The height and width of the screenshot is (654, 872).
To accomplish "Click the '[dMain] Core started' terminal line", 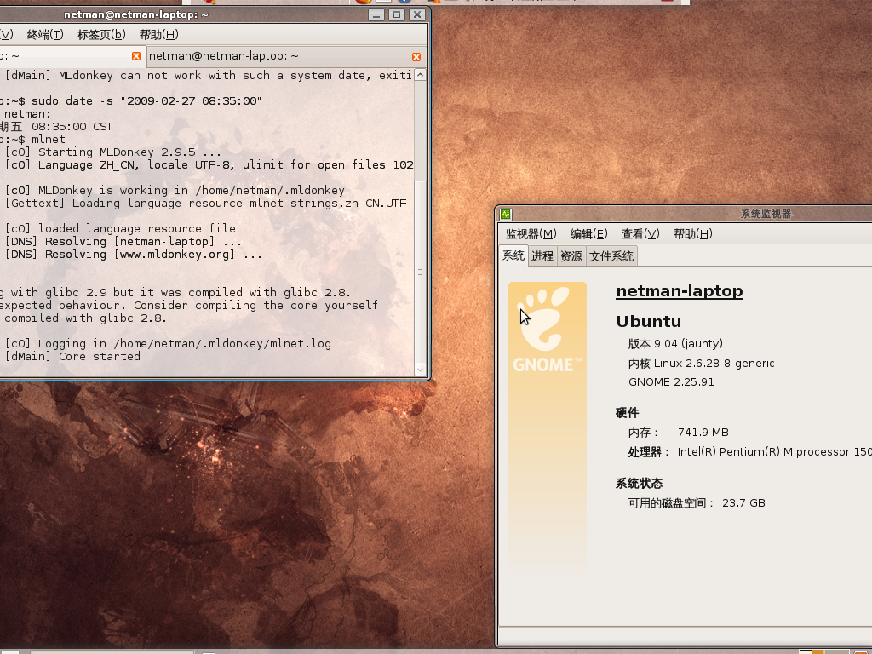I will 72,357.
